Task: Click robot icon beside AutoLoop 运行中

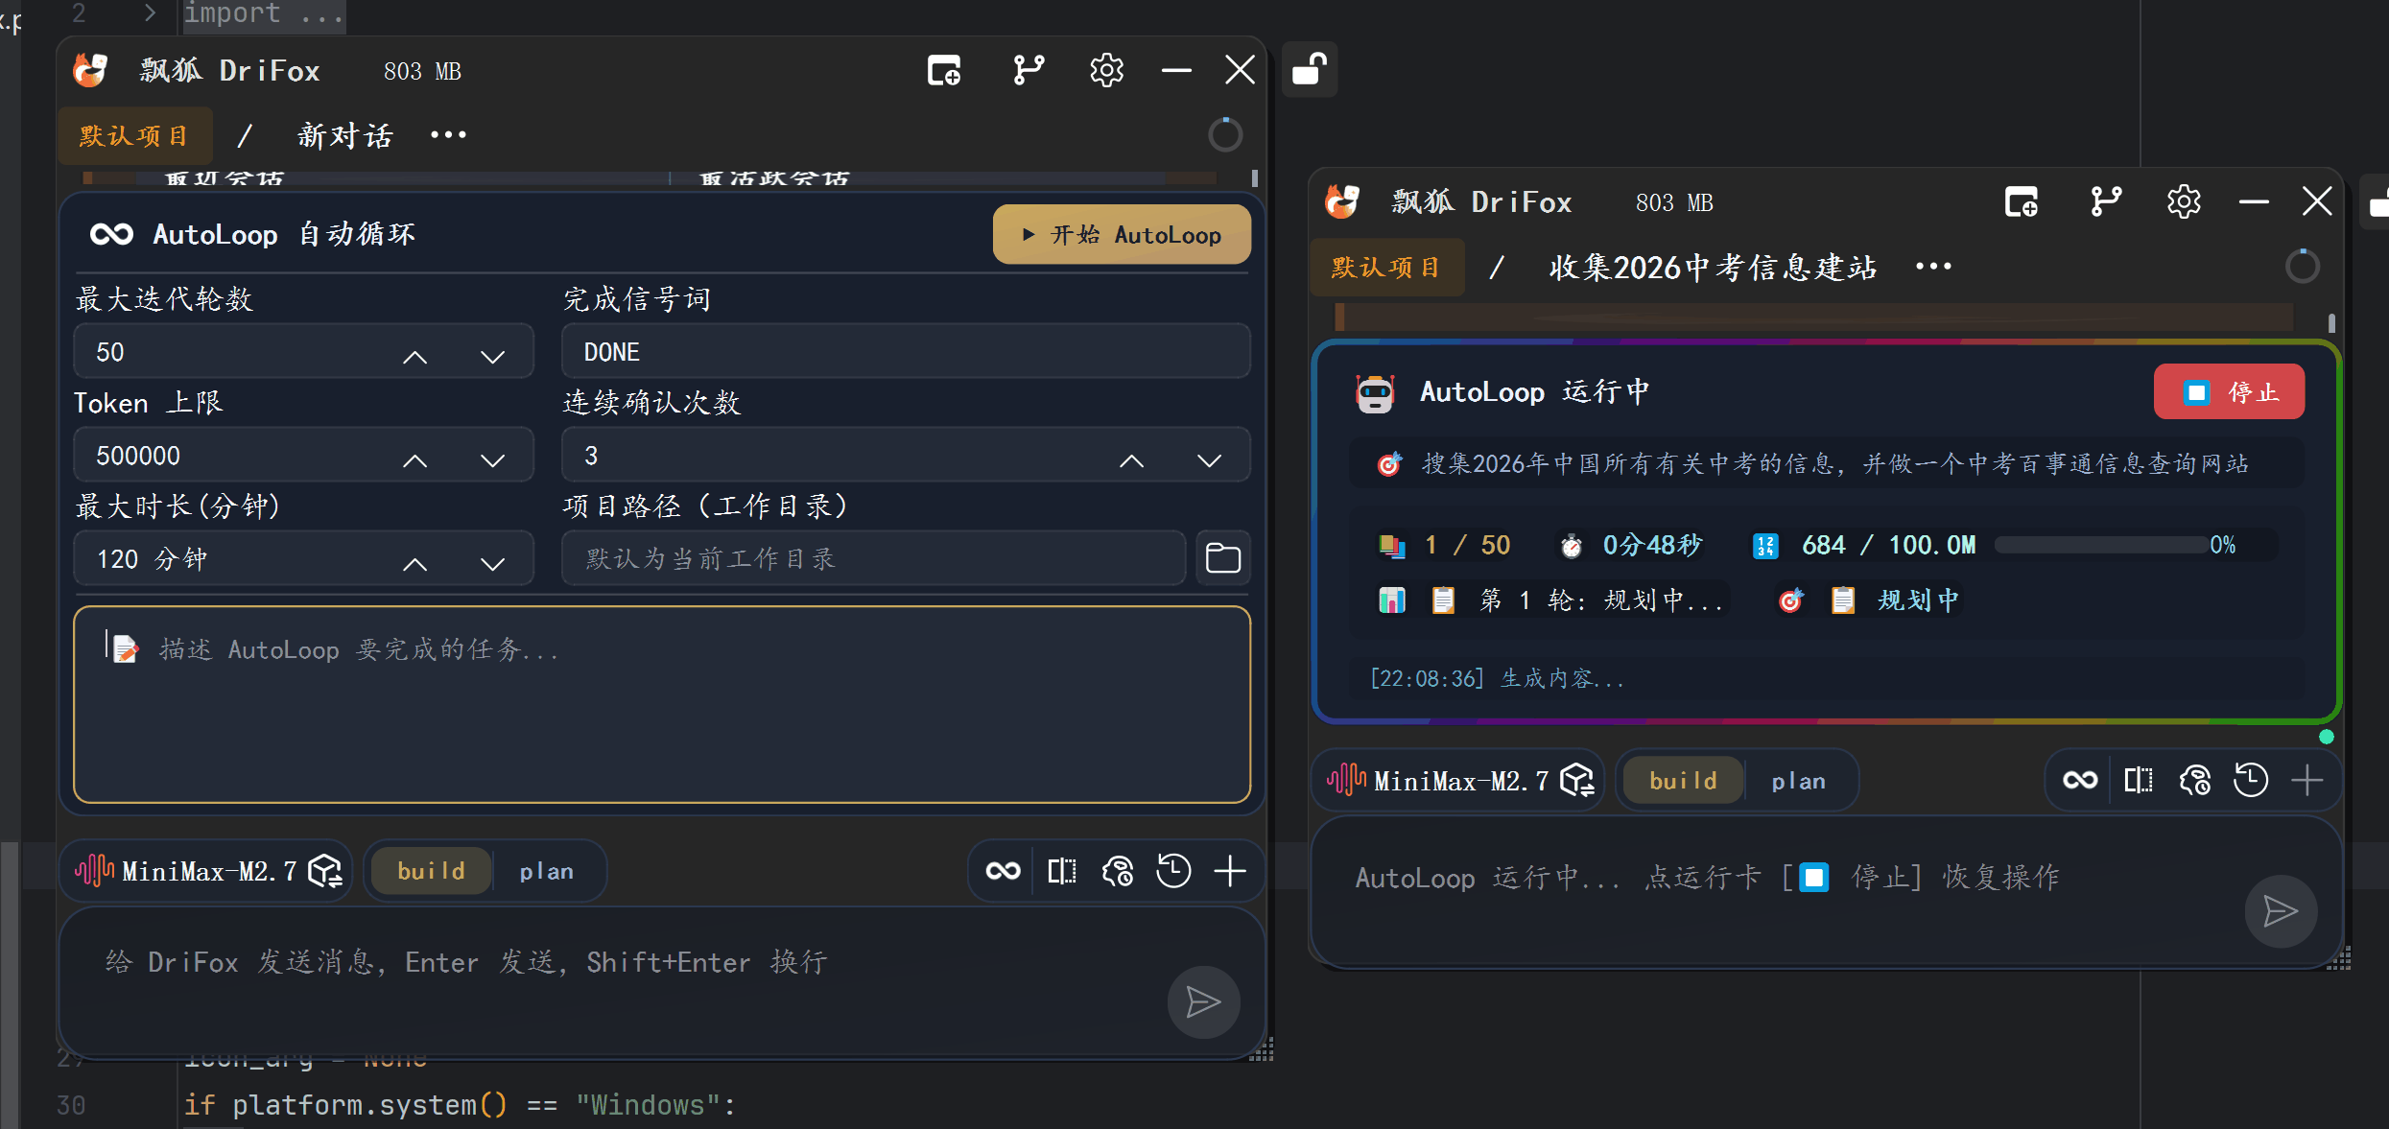Action: 1375,392
